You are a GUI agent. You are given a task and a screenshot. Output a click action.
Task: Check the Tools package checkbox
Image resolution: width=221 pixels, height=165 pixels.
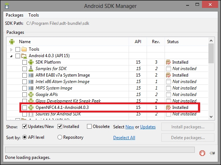[x=18, y=49]
